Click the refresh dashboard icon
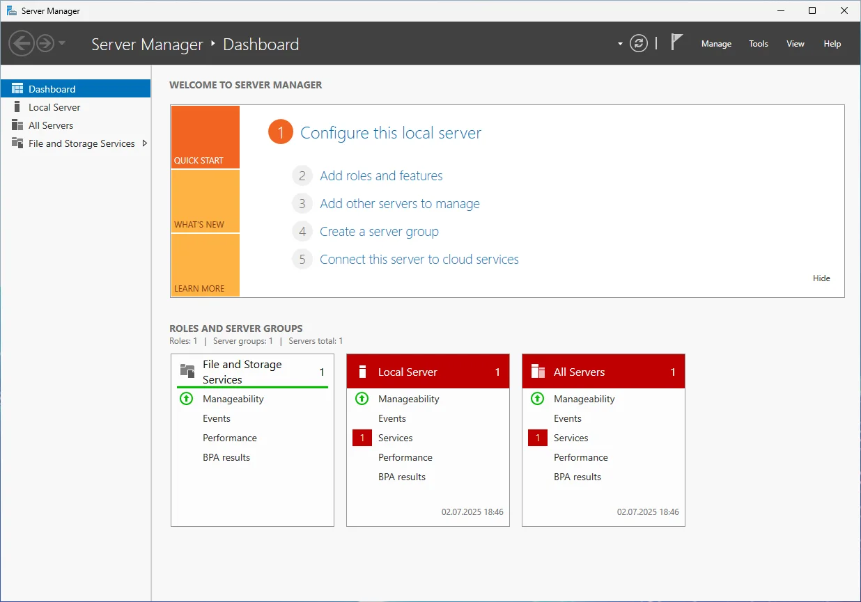This screenshot has height=602, width=861. (x=639, y=44)
